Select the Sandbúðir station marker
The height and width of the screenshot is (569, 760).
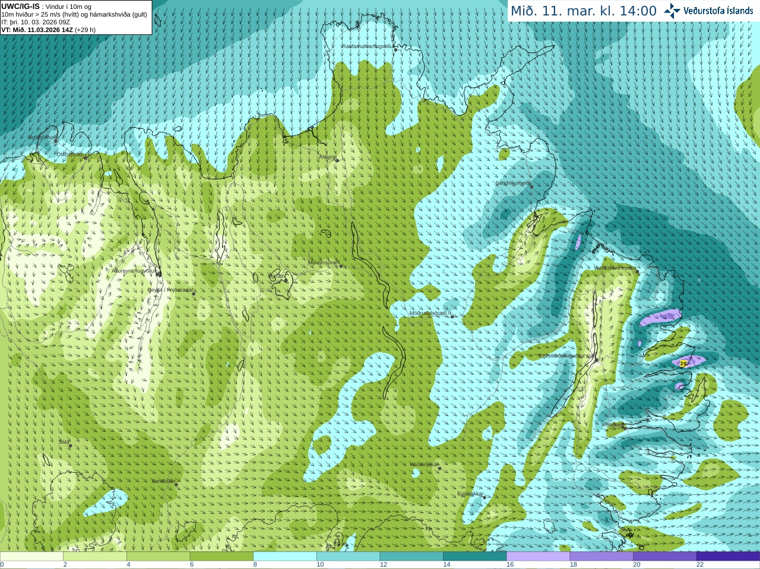point(176,485)
